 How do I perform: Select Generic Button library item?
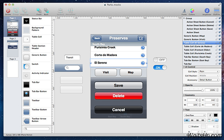[37, 57]
